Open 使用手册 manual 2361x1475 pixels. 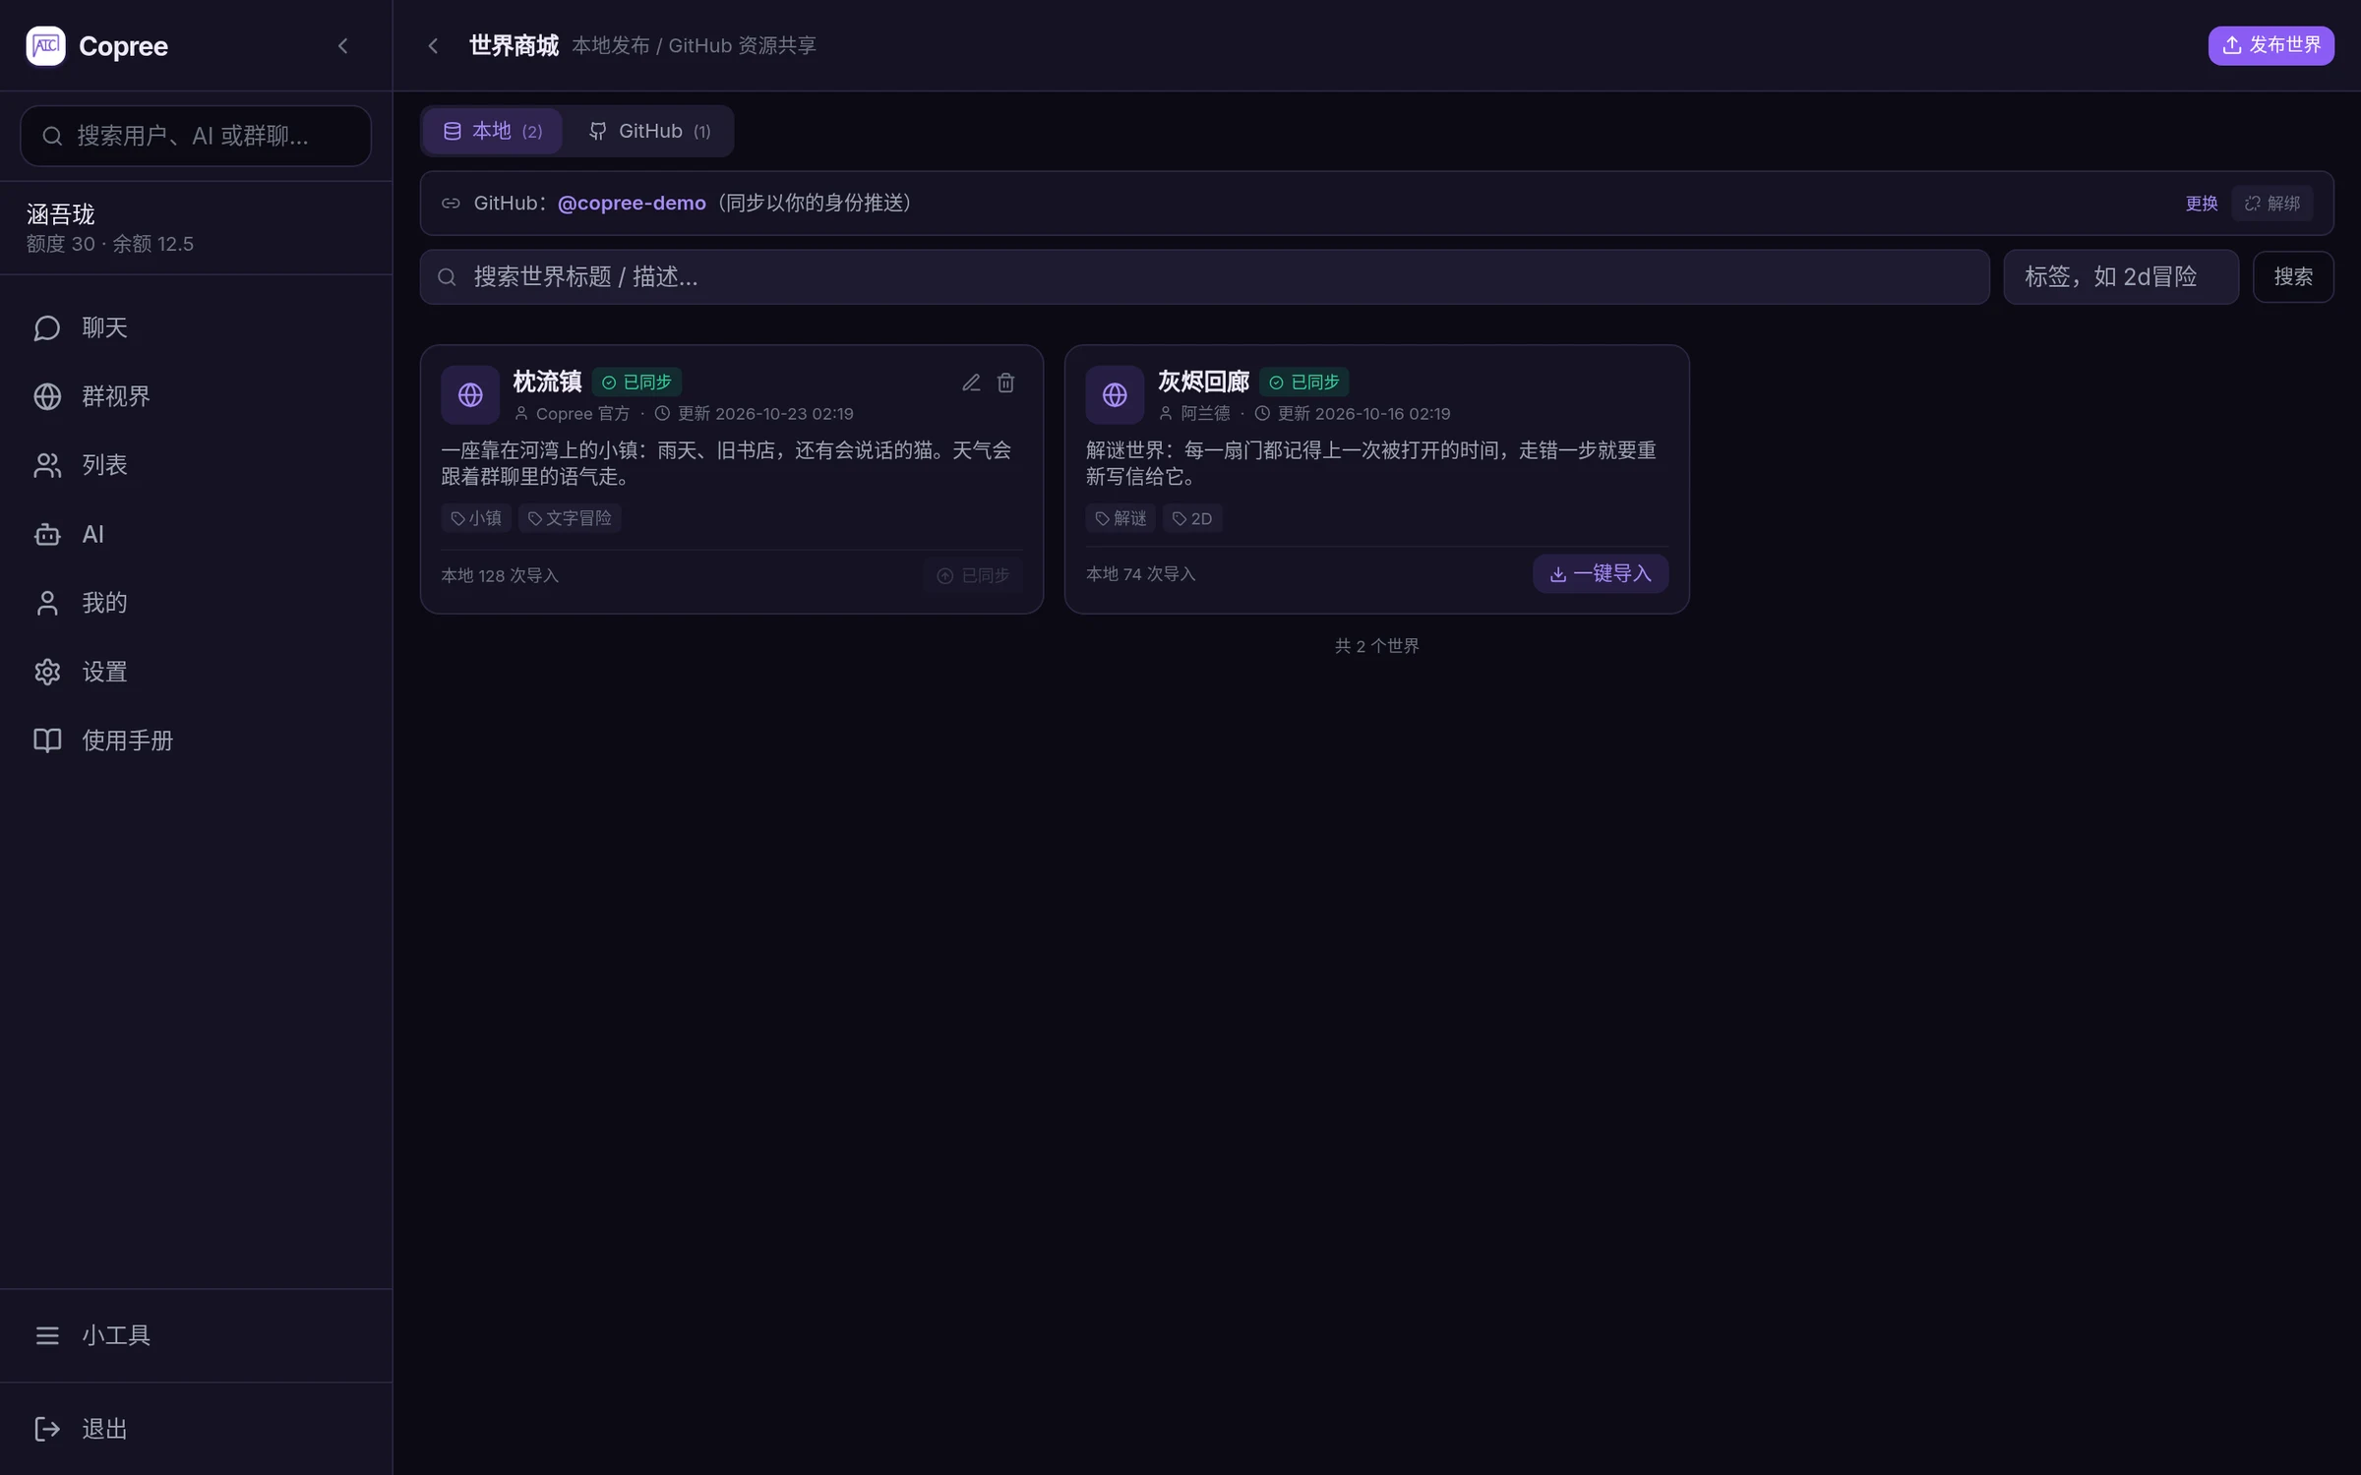point(196,740)
